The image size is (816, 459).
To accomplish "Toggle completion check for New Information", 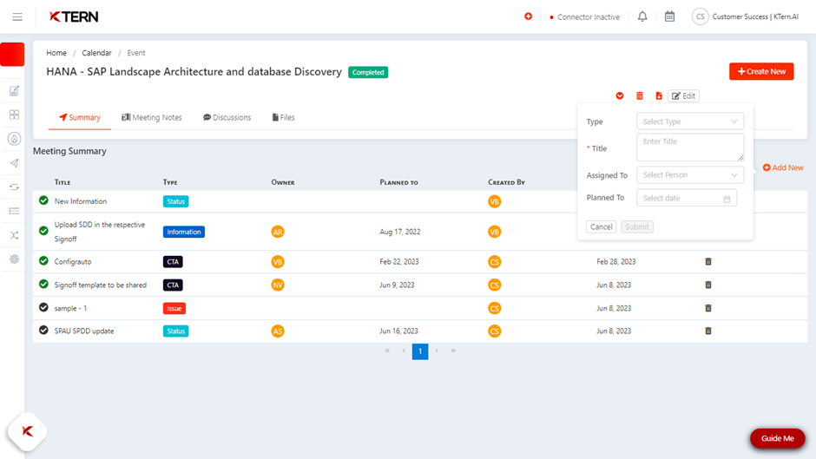I will click(x=43, y=200).
